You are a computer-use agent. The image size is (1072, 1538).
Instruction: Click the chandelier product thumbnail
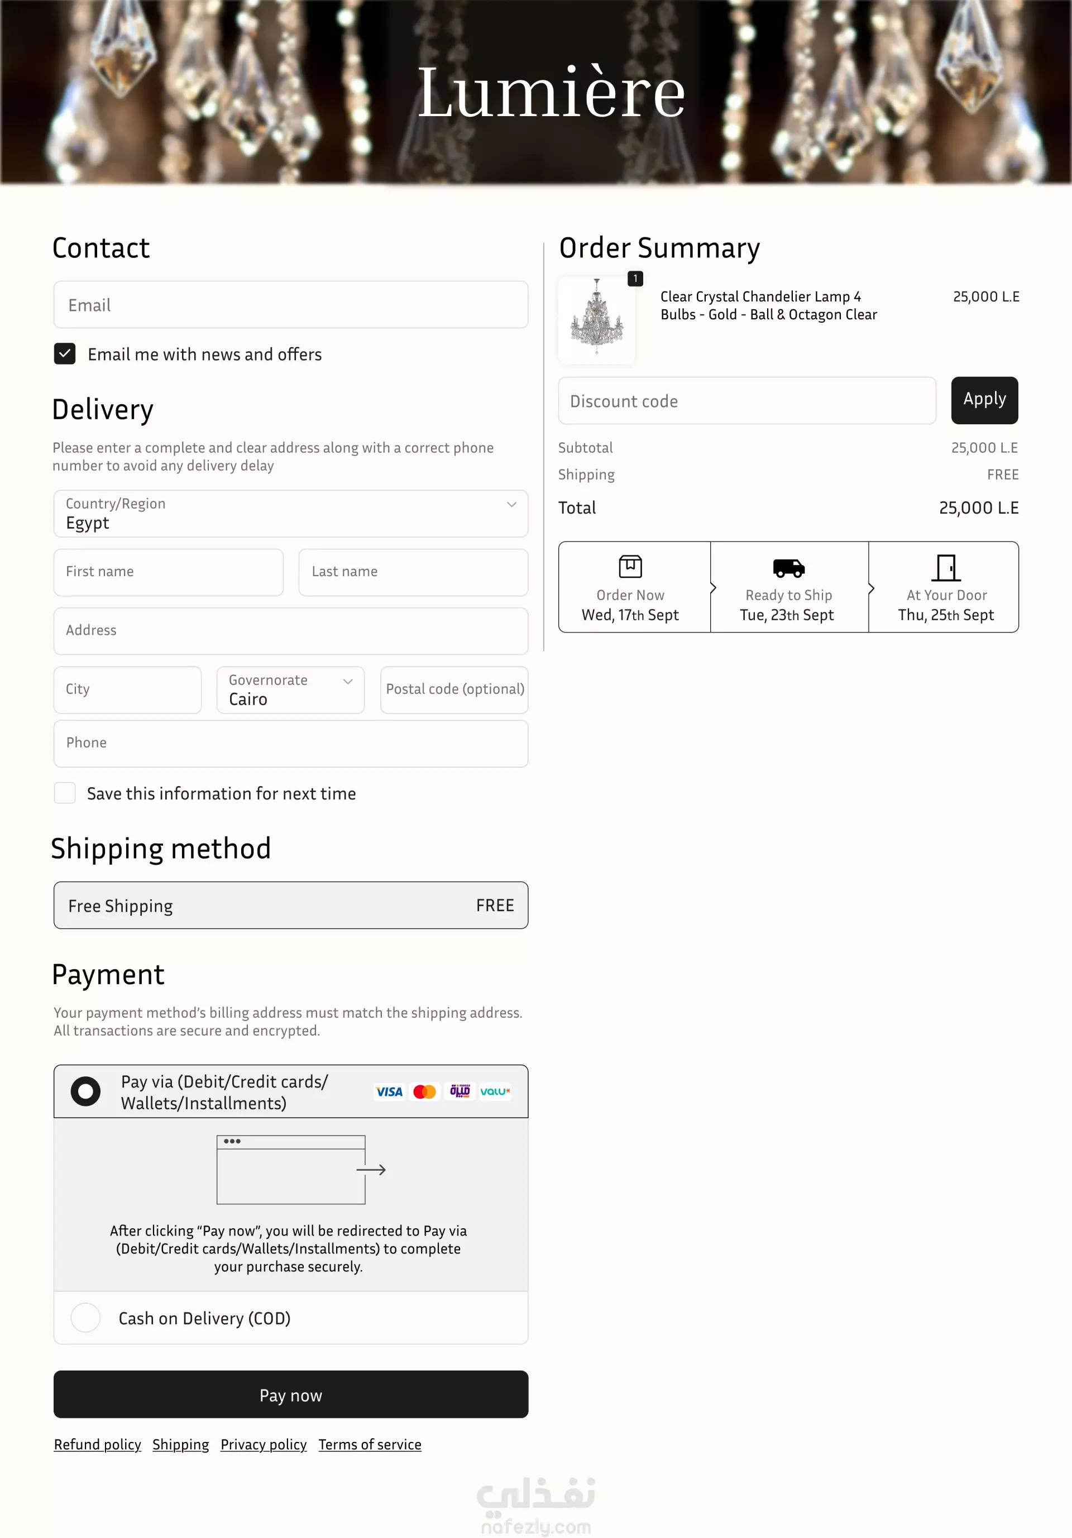(x=597, y=320)
